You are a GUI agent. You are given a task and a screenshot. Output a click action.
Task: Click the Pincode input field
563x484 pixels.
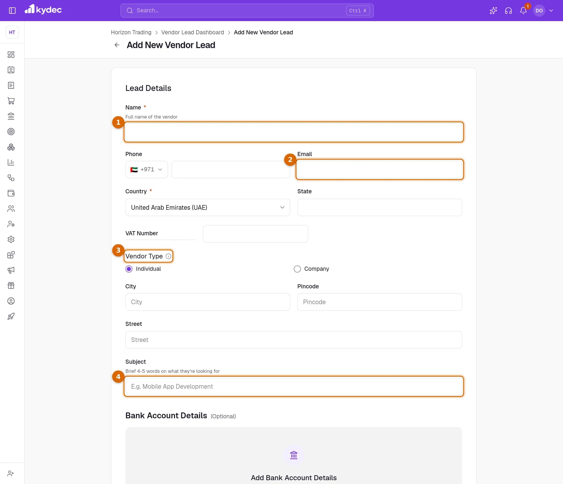click(379, 302)
